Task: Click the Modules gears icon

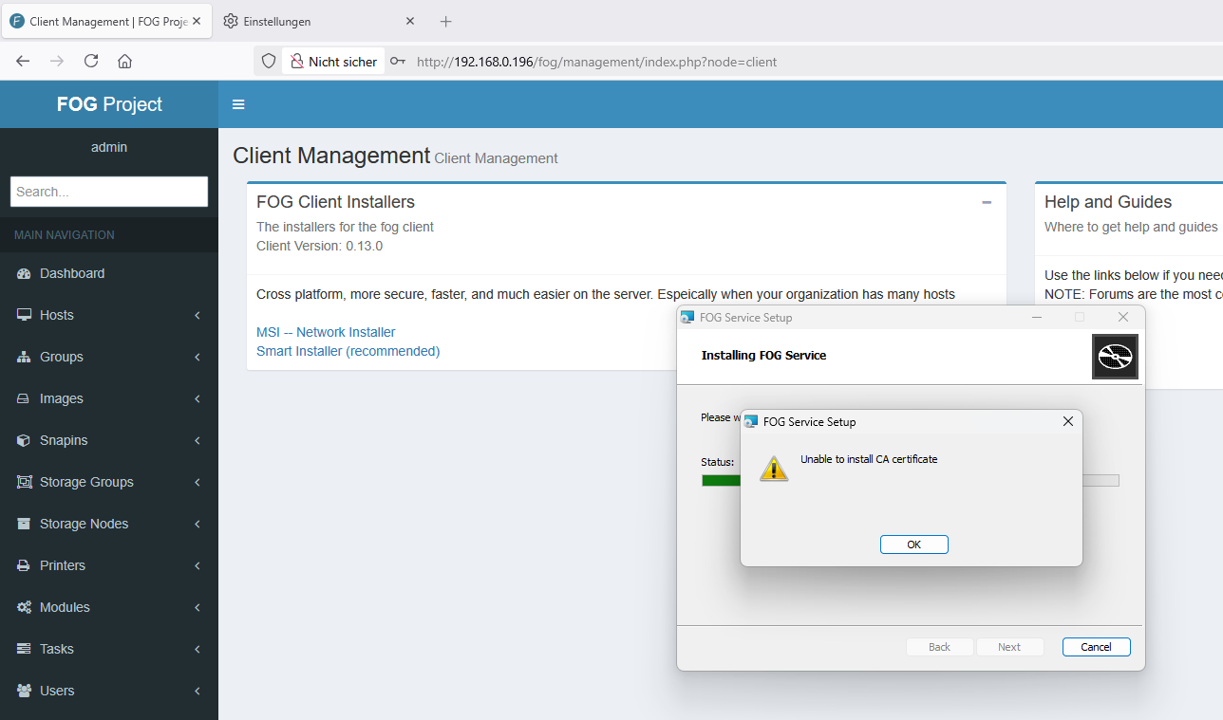Action: click(25, 607)
